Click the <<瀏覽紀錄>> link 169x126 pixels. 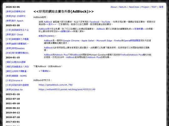pyautogui.click(x=65, y=31)
